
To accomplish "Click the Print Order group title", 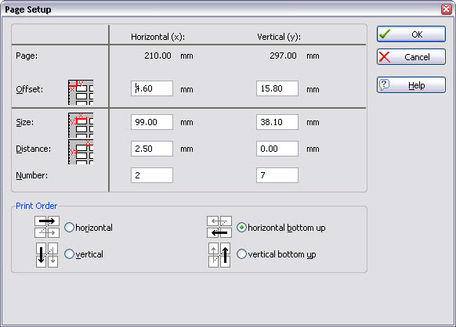I will (x=36, y=206).
